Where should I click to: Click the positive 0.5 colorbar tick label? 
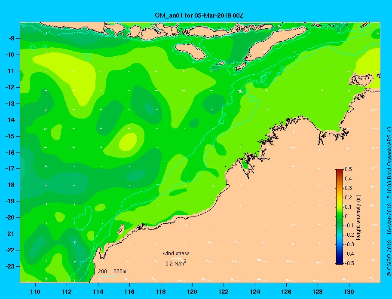pyautogui.click(x=348, y=169)
